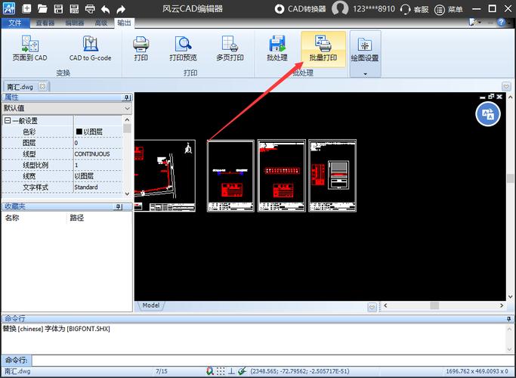The image size is (516, 378).
Task: Click the blue translate floating icon
Action: point(488,113)
